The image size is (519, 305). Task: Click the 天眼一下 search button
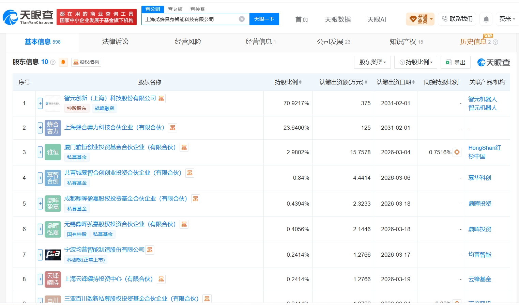click(x=264, y=19)
